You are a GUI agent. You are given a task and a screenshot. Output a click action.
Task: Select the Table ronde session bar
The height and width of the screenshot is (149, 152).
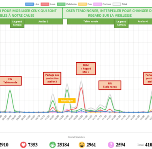tap(90, 22)
